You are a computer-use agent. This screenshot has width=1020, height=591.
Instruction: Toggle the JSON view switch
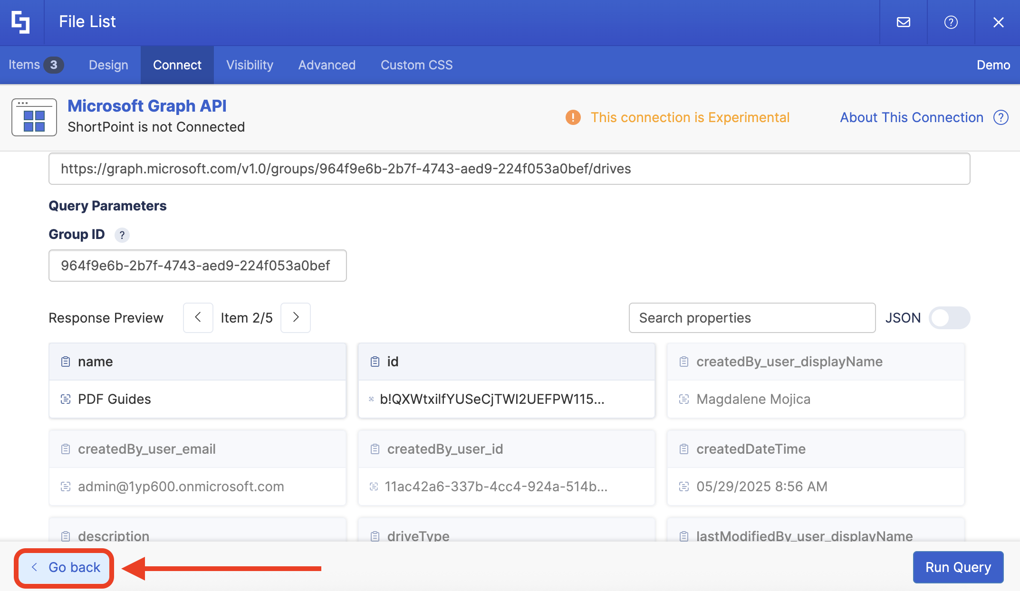point(949,318)
